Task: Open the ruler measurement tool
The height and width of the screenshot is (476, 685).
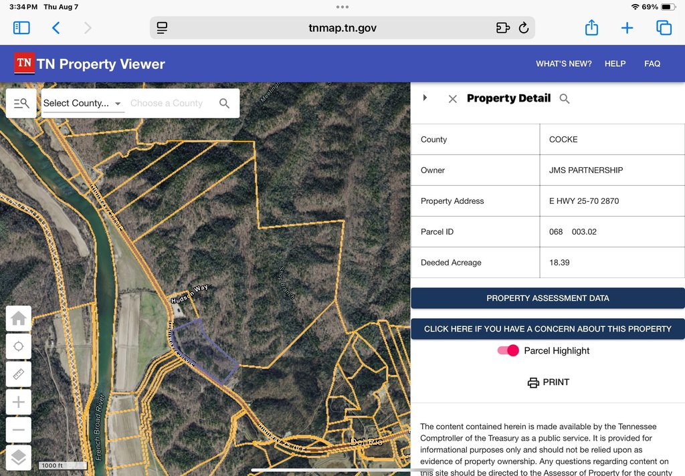Action: pos(19,374)
